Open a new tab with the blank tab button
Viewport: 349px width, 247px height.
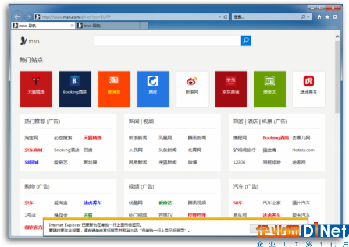click(144, 26)
